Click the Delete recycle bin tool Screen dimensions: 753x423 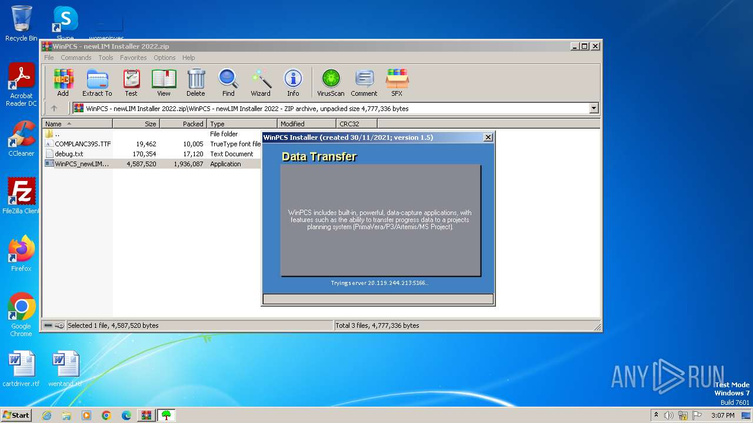196,83
